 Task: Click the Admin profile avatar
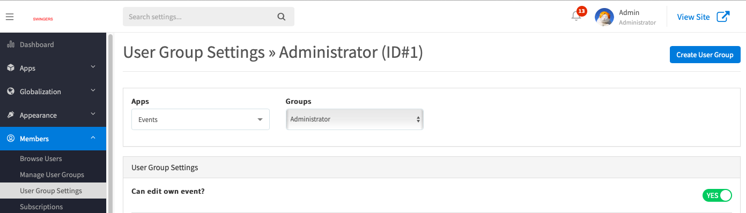pyautogui.click(x=604, y=17)
